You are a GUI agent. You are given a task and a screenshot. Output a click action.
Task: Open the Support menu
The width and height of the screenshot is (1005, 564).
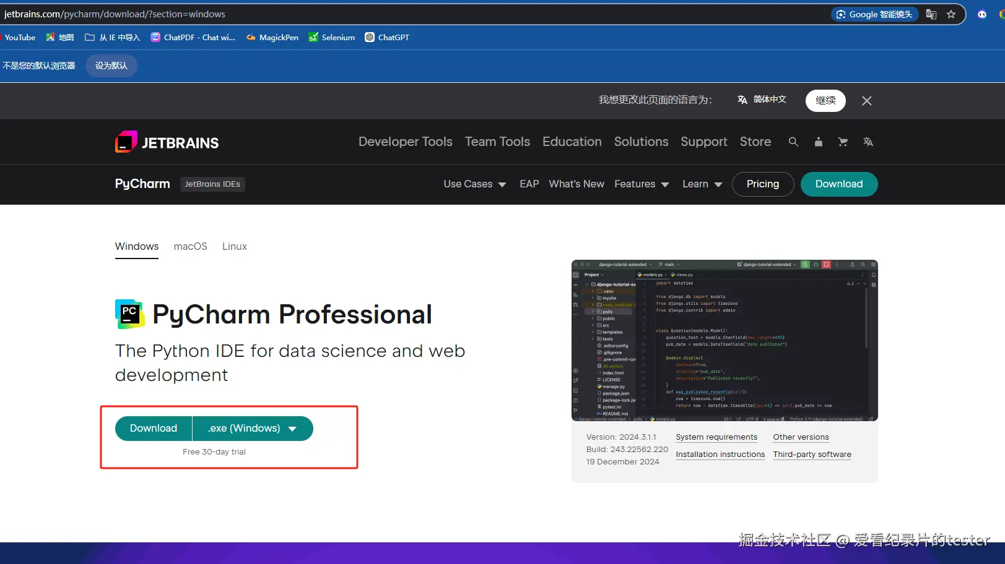(704, 142)
